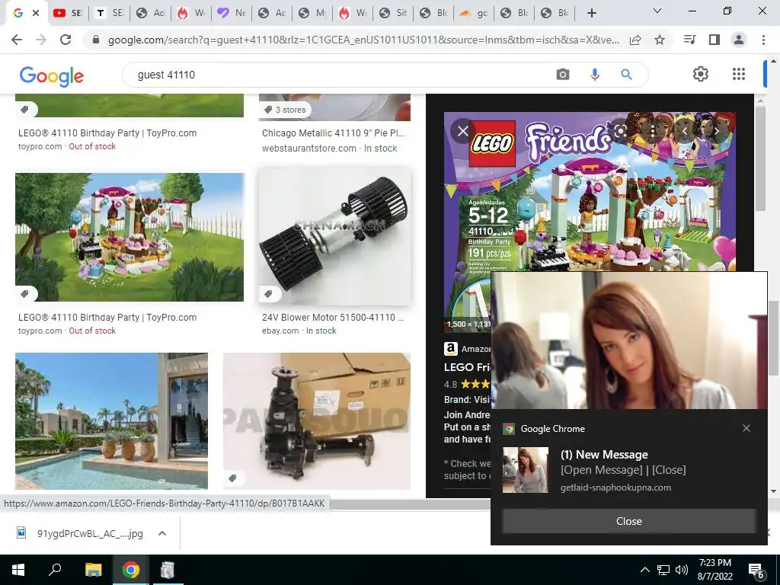Screen dimensions: 780x585
Task: Open Google quick settings gear
Action: click(x=701, y=74)
